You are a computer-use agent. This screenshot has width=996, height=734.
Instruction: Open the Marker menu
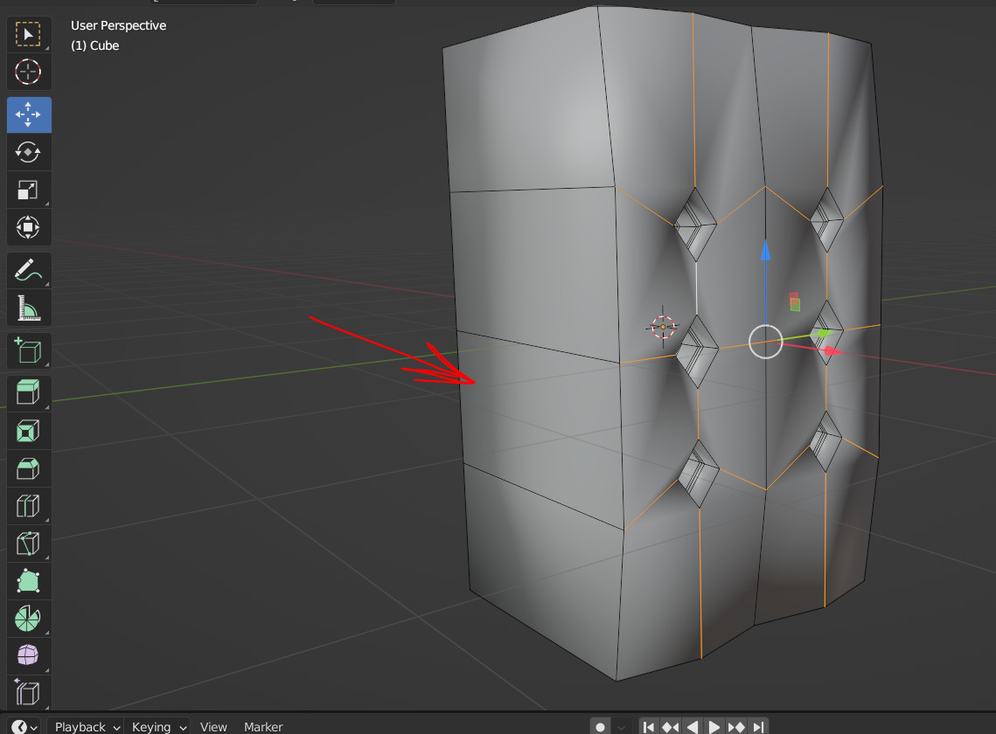tap(263, 726)
